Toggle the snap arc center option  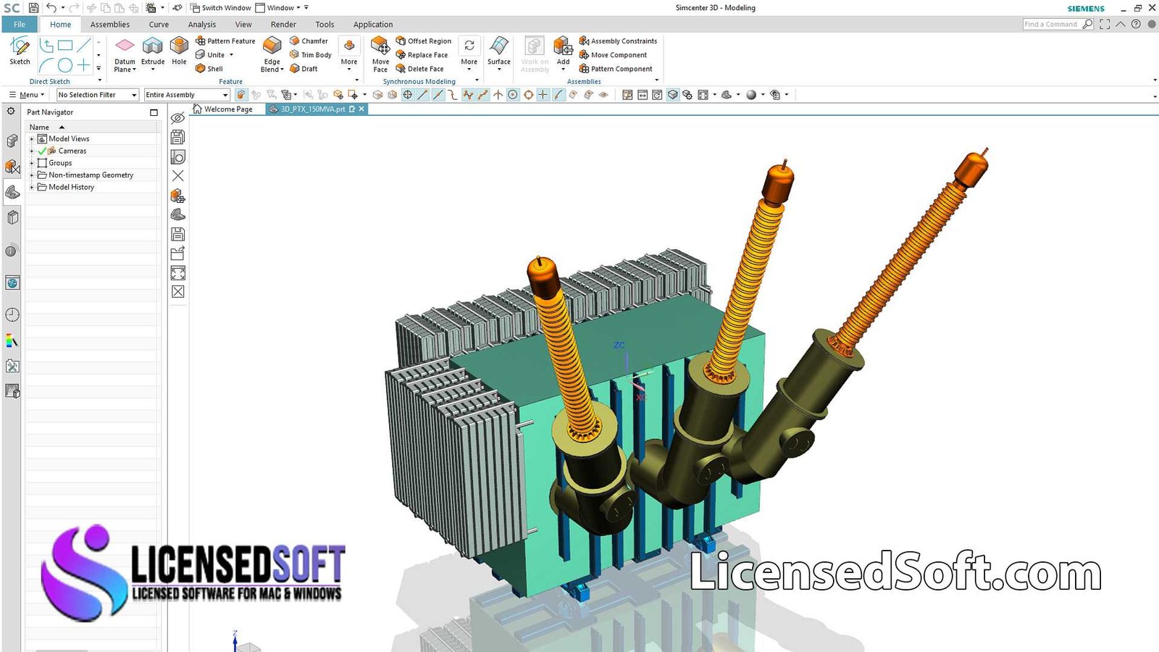coord(512,94)
